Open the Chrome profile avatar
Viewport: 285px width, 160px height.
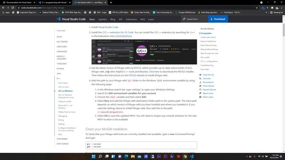point(277,8)
